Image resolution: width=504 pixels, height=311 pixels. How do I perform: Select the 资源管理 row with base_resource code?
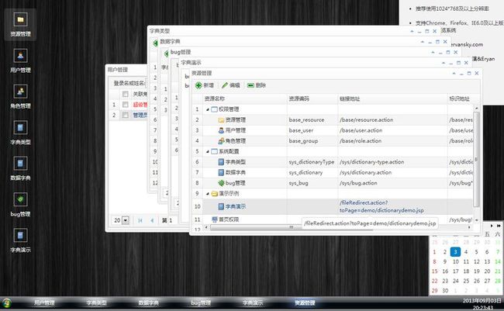click(x=333, y=119)
